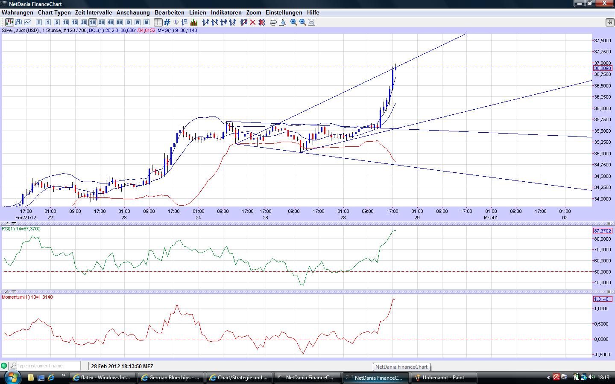
Task: Click the edit line icon with red stroke
Action: click(244, 22)
